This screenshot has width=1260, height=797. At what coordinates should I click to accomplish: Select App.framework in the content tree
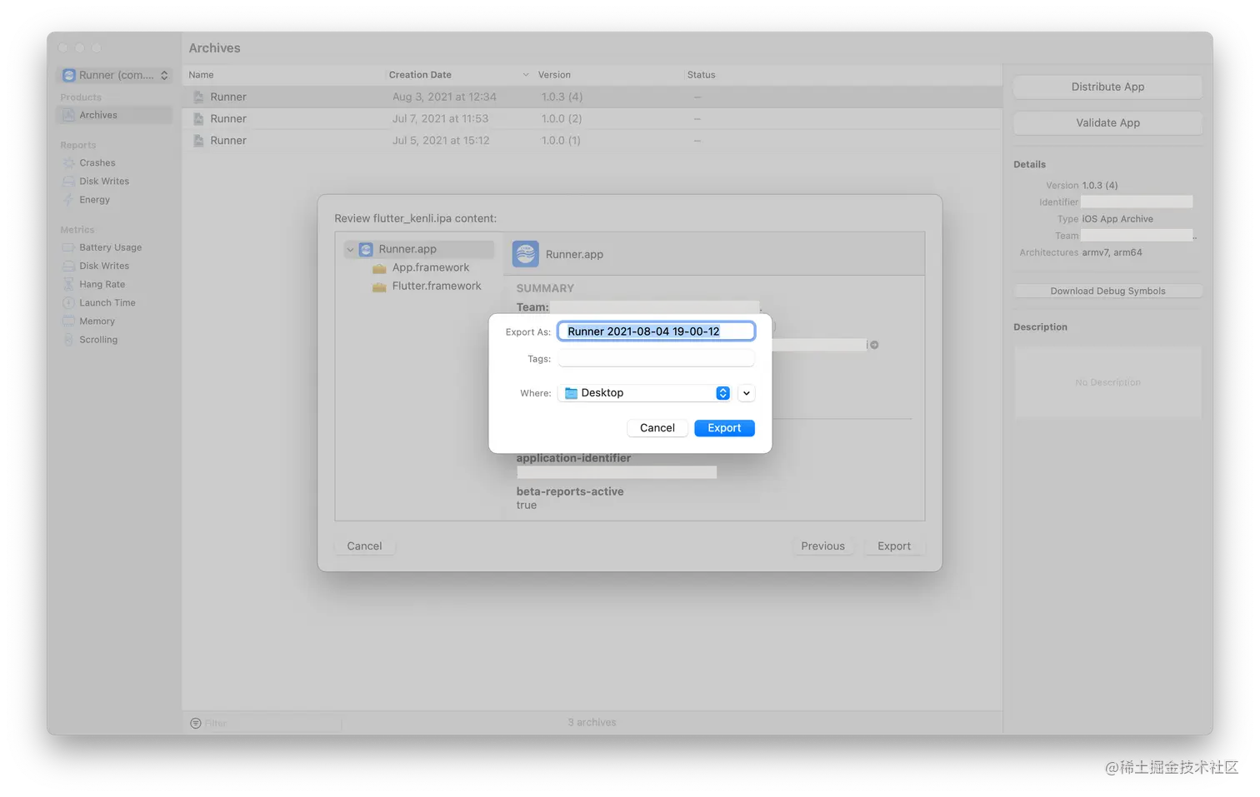[431, 267]
